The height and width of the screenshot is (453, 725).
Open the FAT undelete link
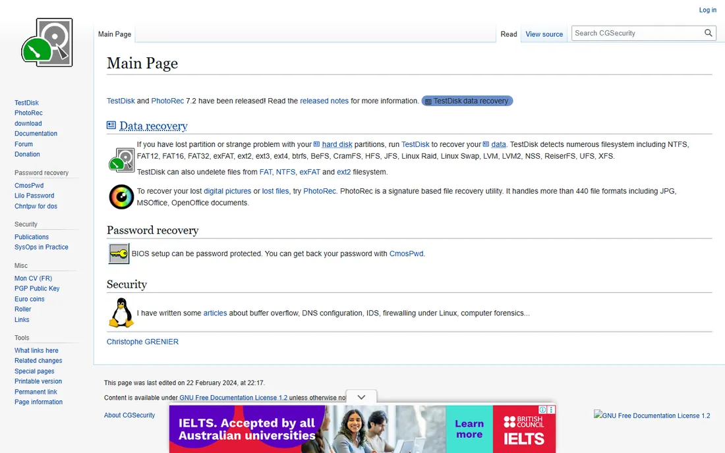pyautogui.click(x=266, y=172)
